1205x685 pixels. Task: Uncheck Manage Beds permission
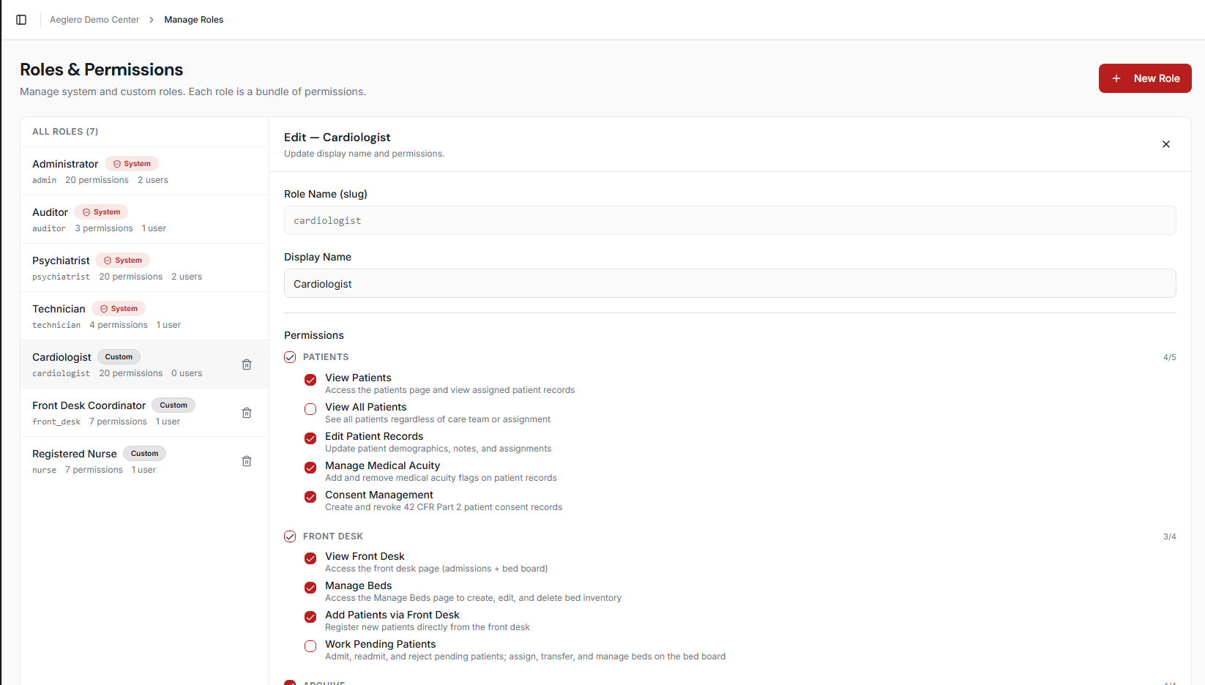pos(310,588)
